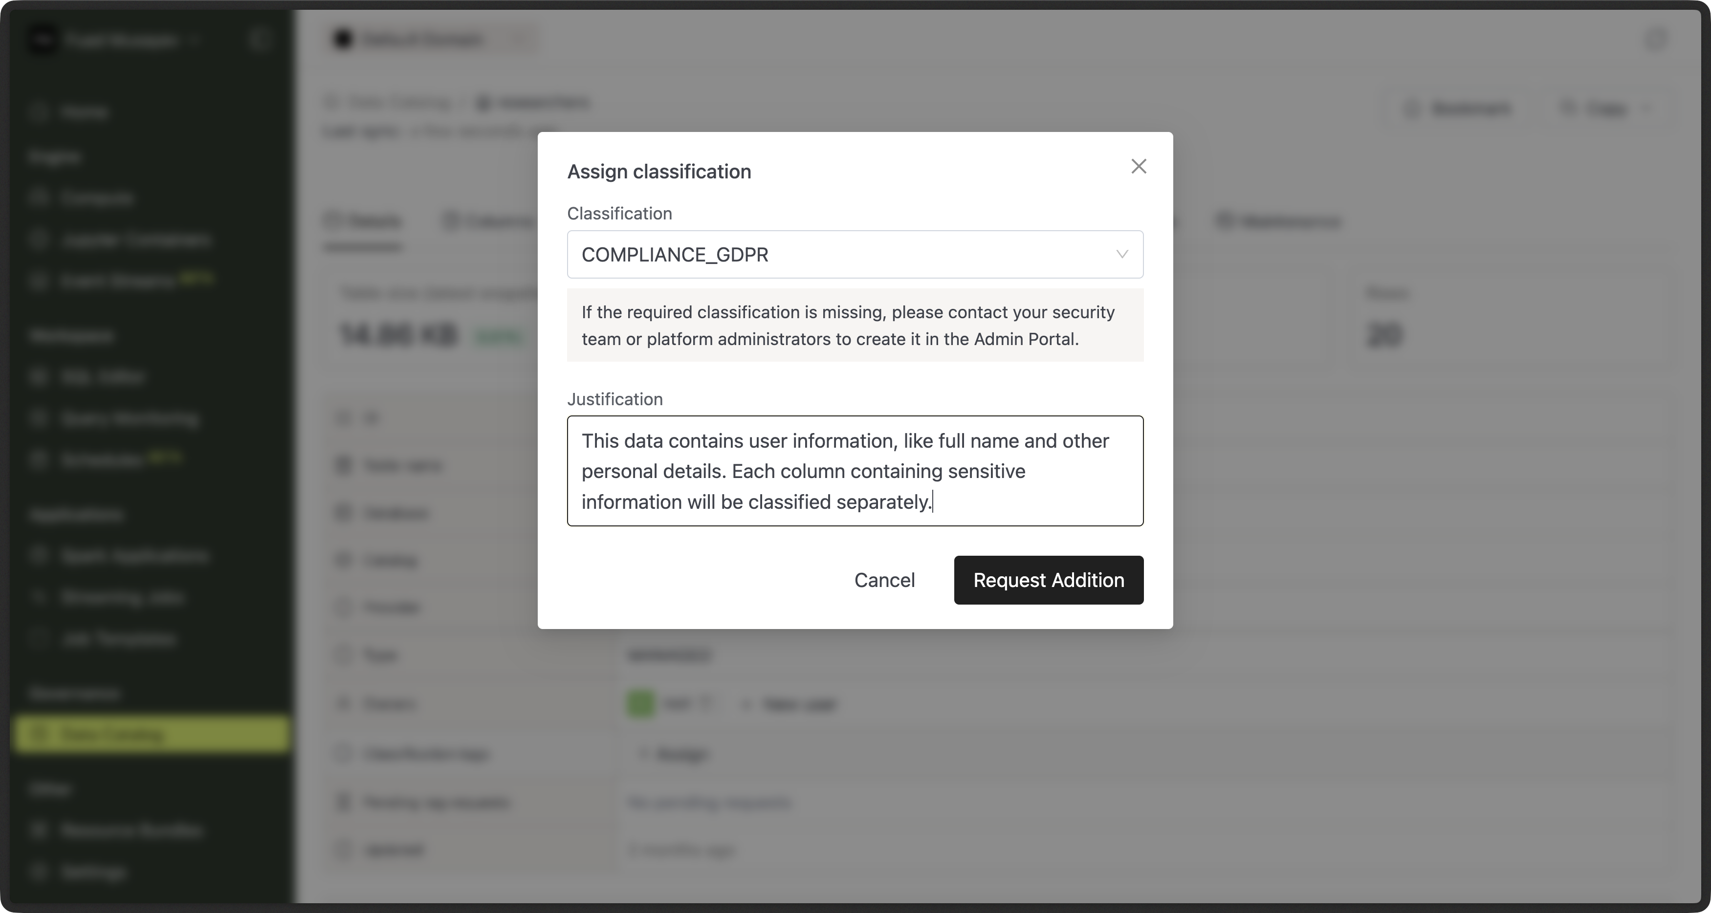Image resolution: width=1711 pixels, height=913 pixels.
Task: Open Settings at the sidebar bottom
Action: pos(93,872)
